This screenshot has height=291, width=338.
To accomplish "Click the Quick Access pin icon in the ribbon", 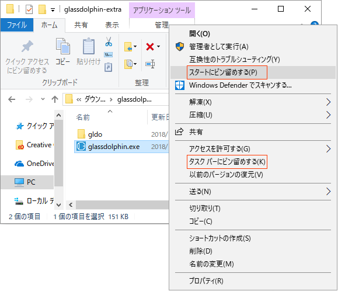I will [x=27, y=46].
